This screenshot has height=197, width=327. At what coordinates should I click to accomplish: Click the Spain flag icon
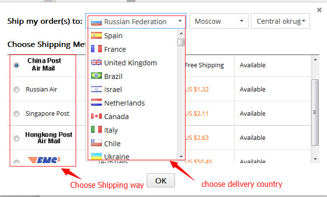[x=96, y=35]
